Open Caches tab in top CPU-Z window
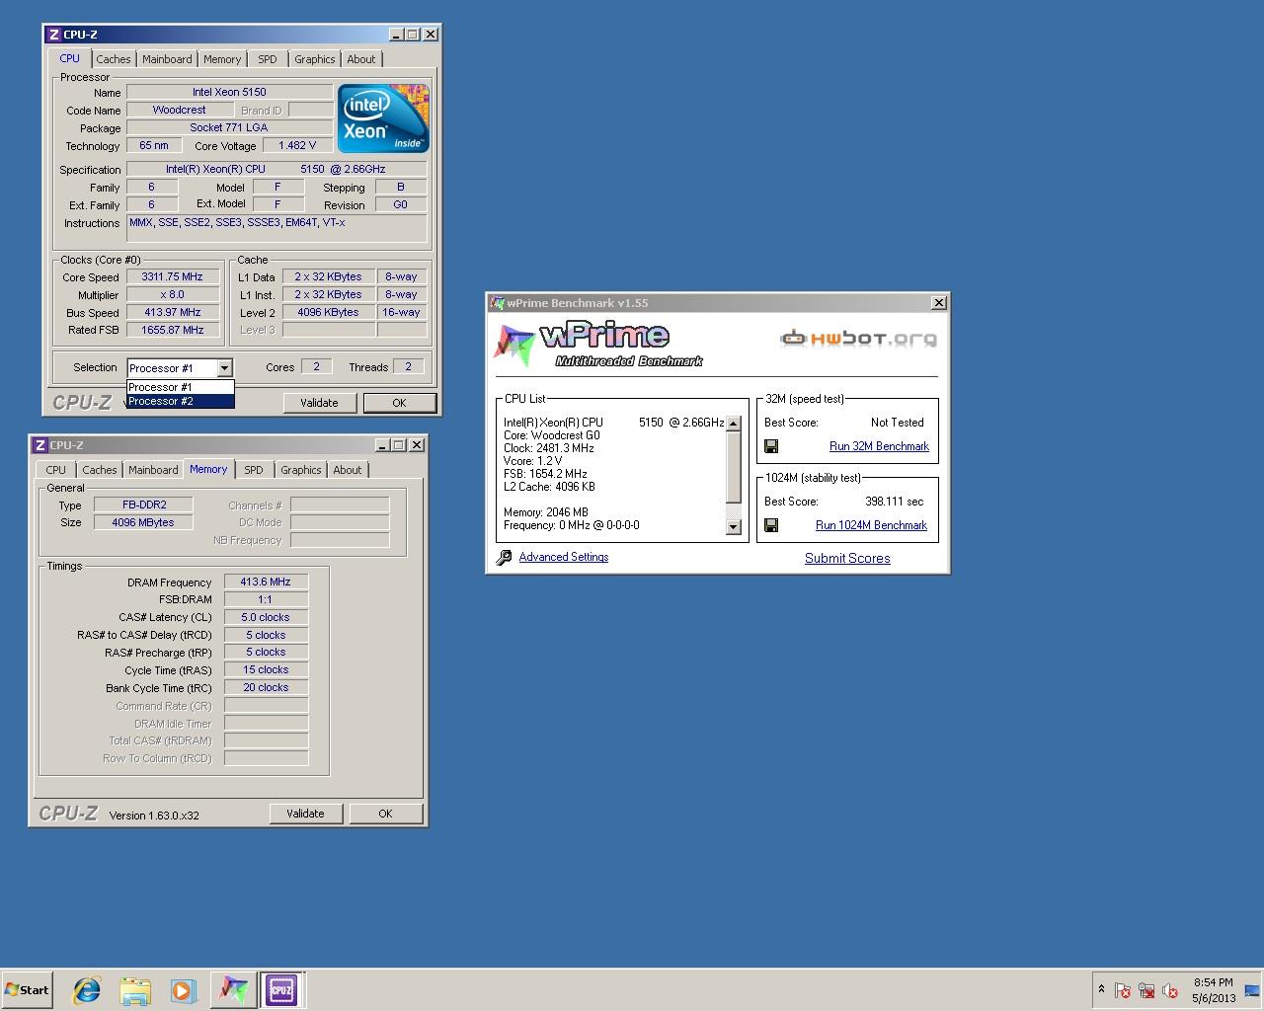Viewport: 1264px width, 1011px height. pos(114,59)
